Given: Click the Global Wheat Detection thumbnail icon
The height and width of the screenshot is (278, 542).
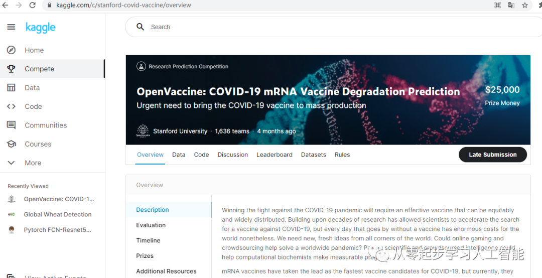Looking at the screenshot, I should click(12, 214).
